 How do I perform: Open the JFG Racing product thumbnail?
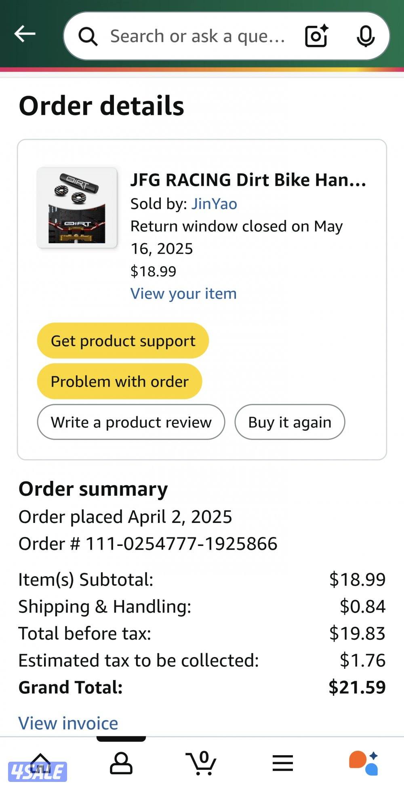point(77,208)
